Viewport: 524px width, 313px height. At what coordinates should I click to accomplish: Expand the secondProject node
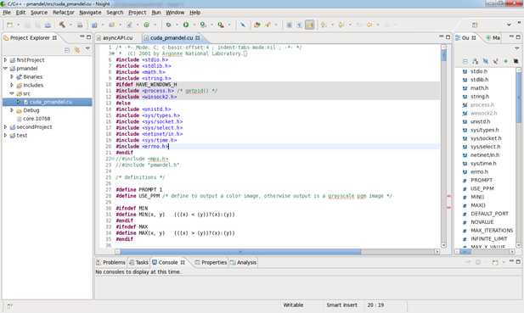pyautogui.click(x=5, y=126)
